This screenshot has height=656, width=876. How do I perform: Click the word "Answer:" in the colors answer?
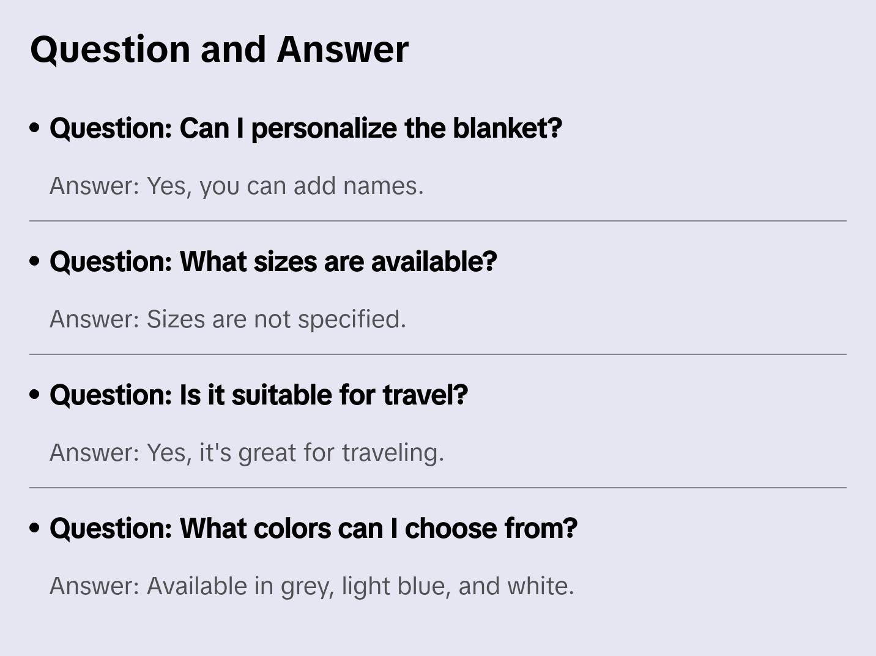(95, 586)
